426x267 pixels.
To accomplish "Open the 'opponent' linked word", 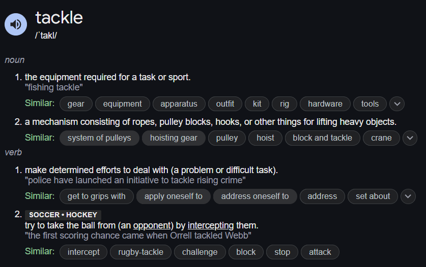I will [x=152, y=225].
